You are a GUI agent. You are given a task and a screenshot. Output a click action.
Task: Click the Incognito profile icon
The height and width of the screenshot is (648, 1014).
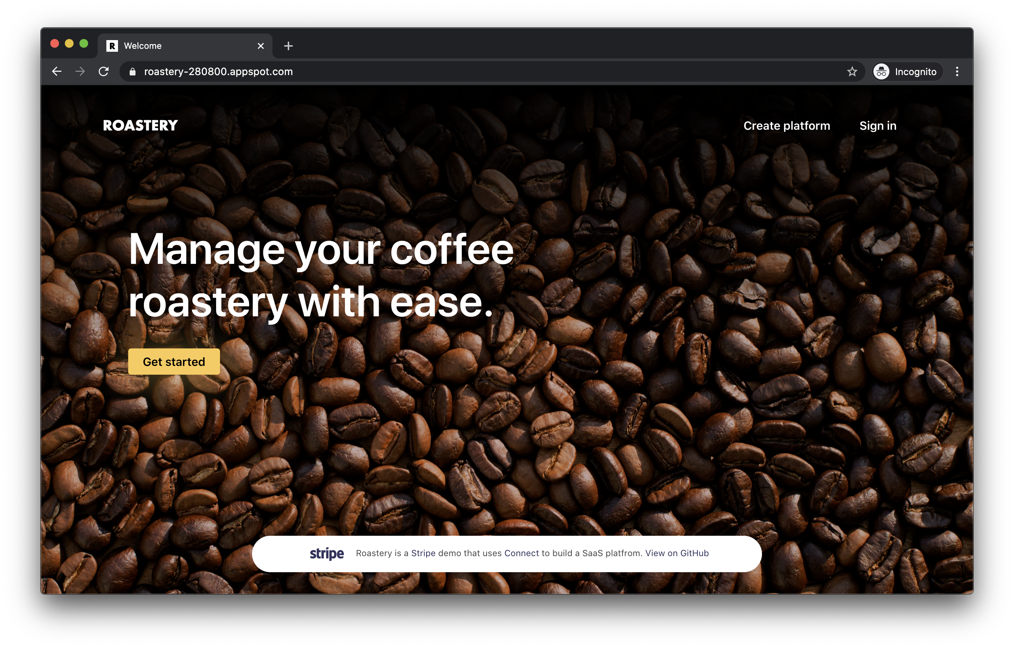click(881, 72)
